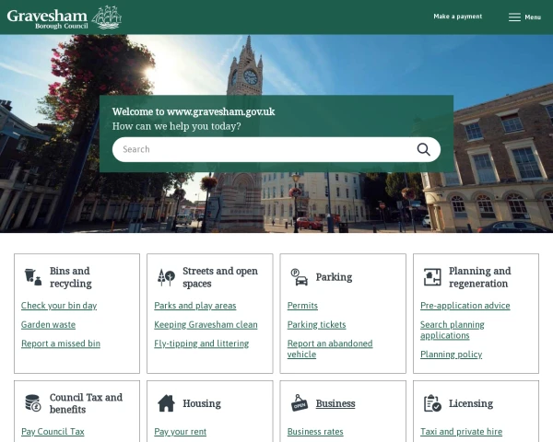Click the Gravesham Borough Council logo
This screenshot has height=442, width=553.
tap(65, 17)
